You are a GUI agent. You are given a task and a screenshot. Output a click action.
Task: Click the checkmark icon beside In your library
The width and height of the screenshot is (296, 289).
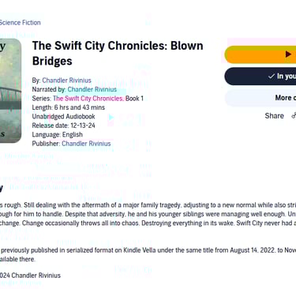point(272,77)
